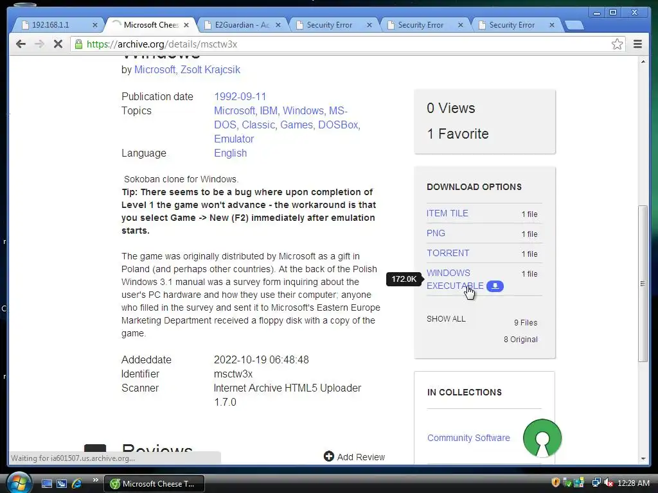Click the msctw3x identifier value
Viewport: 658px width, 493px height.
coord(233,374)
